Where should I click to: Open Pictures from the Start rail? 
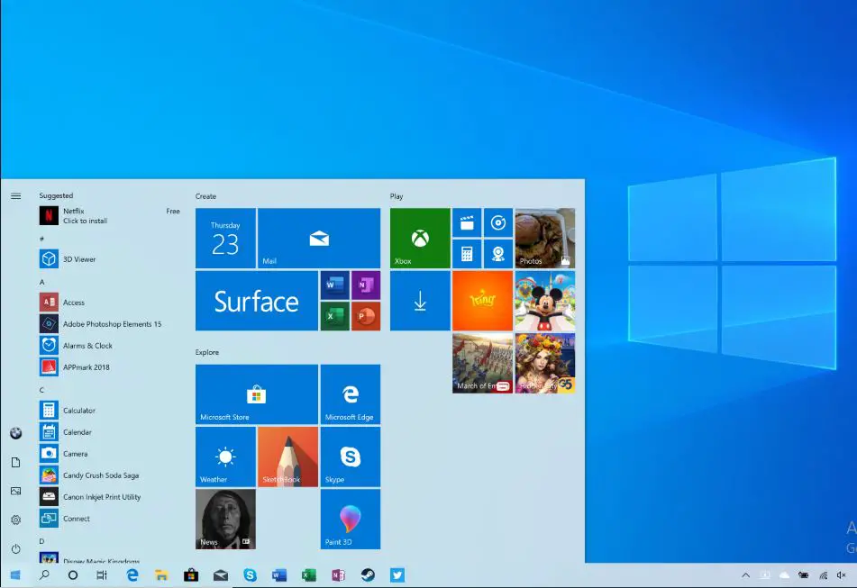(16, 491)
